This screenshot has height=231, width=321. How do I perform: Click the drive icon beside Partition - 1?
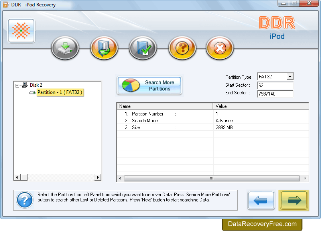(x=32, y=93)
